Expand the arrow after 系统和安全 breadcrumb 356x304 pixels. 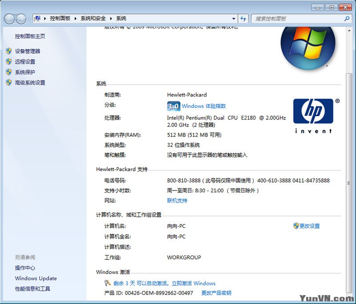111,19
